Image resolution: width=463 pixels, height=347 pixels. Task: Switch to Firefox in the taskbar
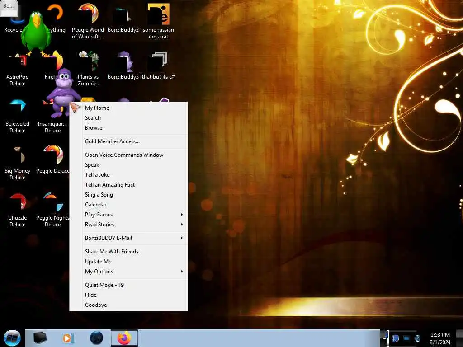pyautogui.click(x=124, y=338)
